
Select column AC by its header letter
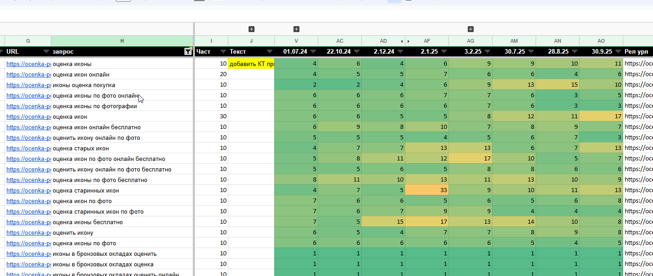pyautogui.click(x=340, y=41)
